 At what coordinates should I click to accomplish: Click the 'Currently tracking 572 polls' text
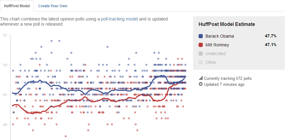coord(228,78)
